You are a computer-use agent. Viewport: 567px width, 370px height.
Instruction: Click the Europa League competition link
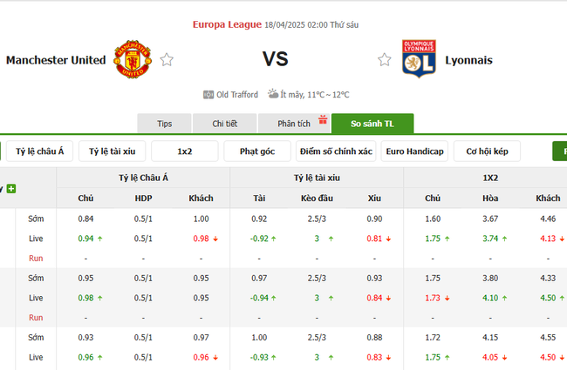(227, 24)
